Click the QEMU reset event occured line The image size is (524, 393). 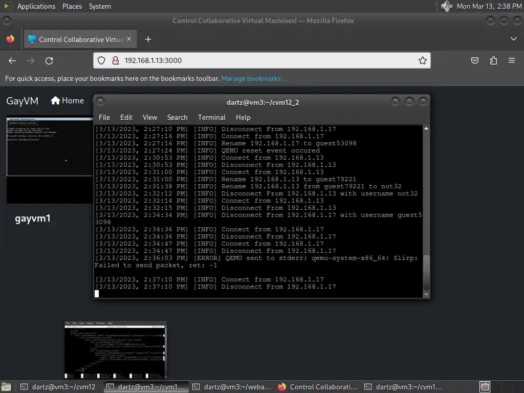point(208,150)
